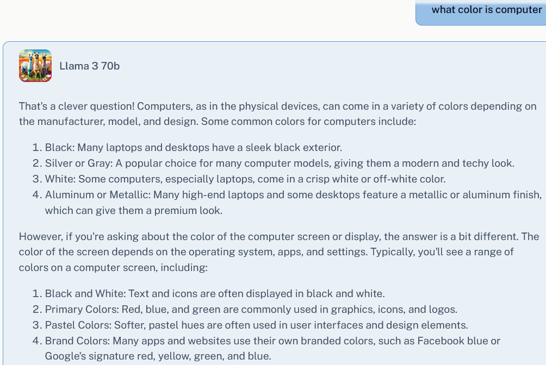This screenshot has width=546, height=365.
Task: Click the list item 'Pastel Colors: Softer, pastel hues'
Action: [256, 325]
